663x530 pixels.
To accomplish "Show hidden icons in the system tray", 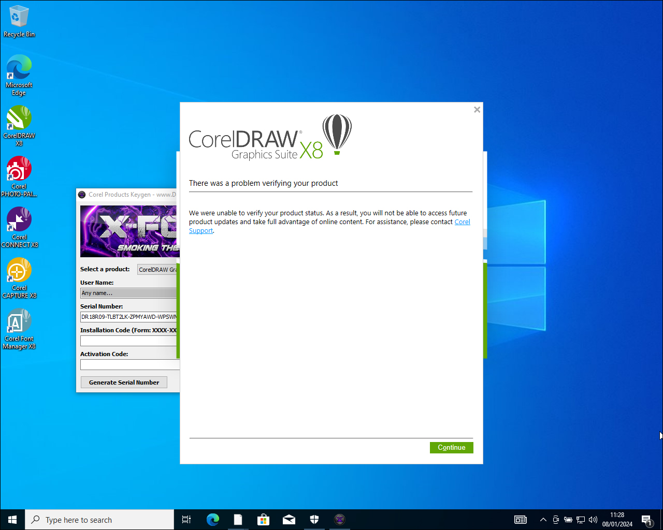I will tap(543, 520).
